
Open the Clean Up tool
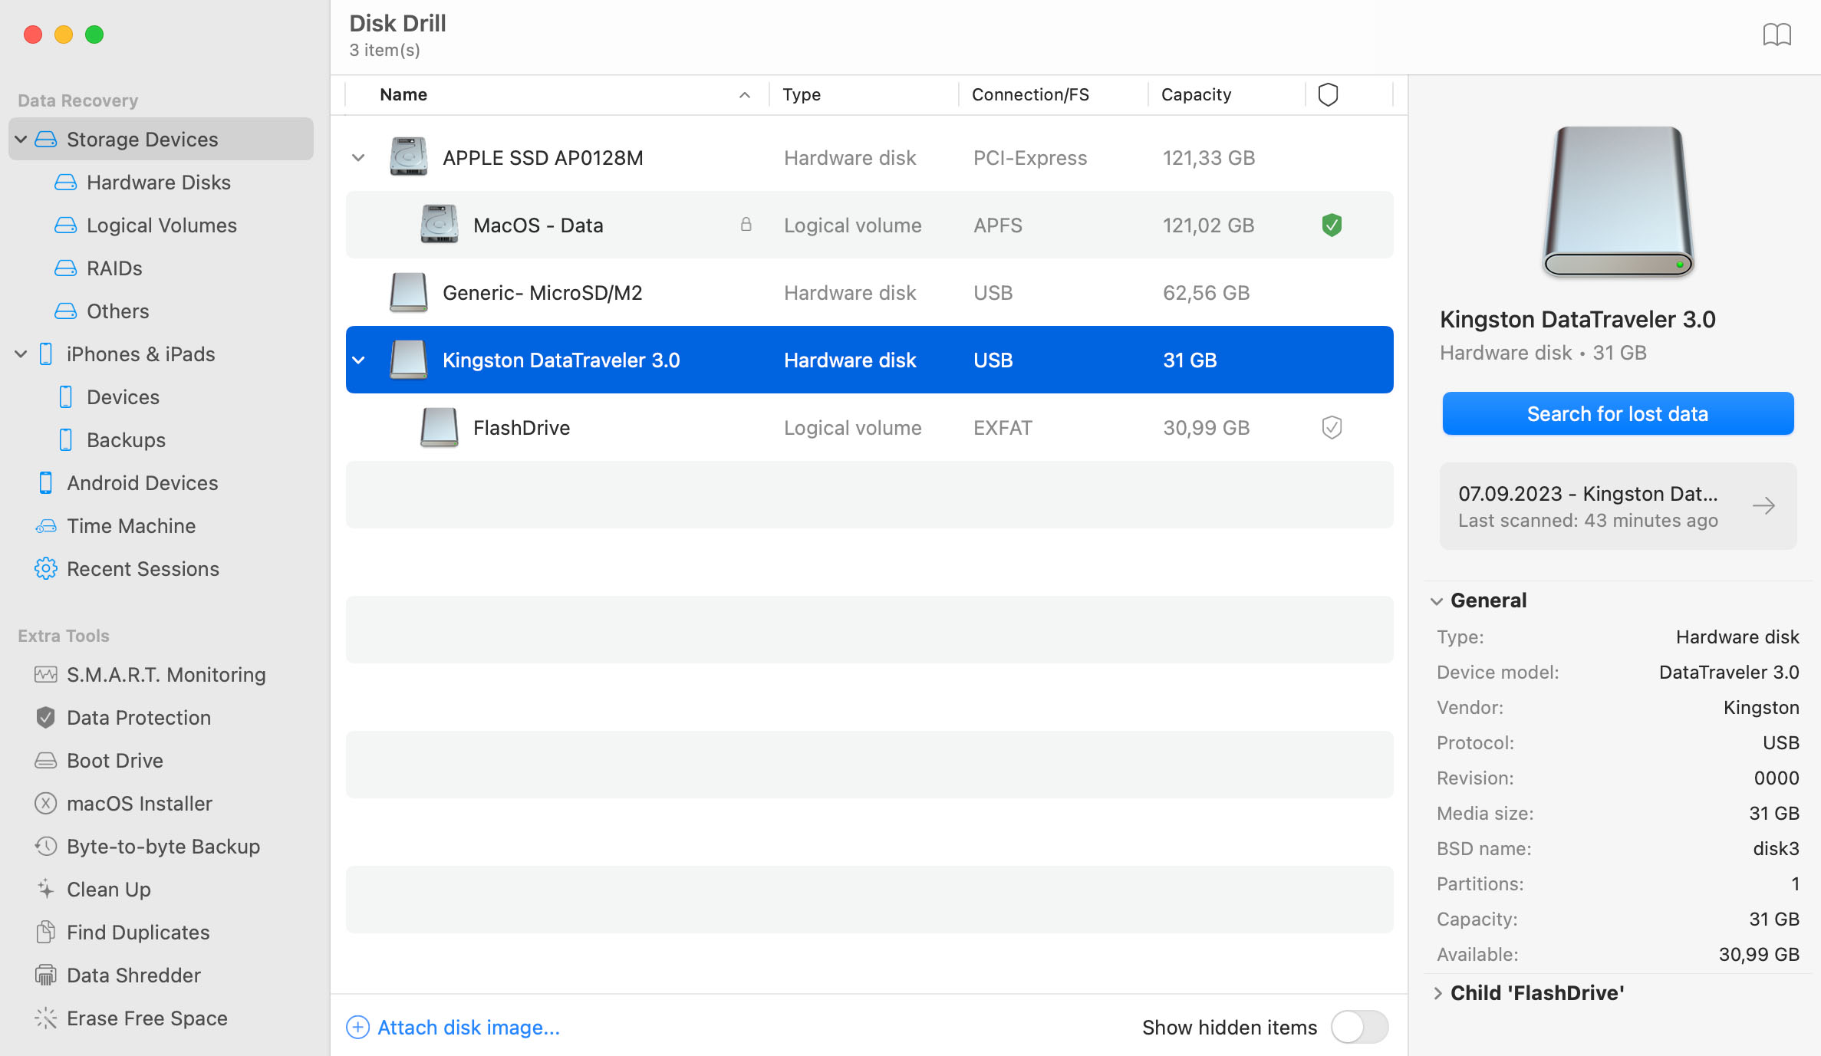coord(108,889)
